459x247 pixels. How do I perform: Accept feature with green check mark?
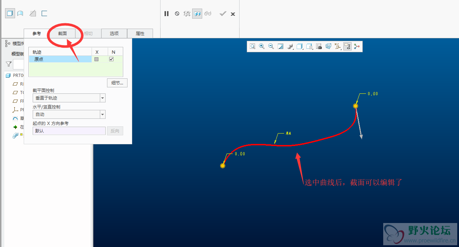[223, 14]
